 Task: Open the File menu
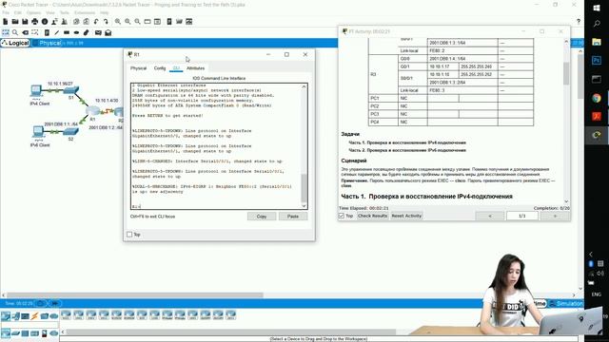tap(6, 12)
